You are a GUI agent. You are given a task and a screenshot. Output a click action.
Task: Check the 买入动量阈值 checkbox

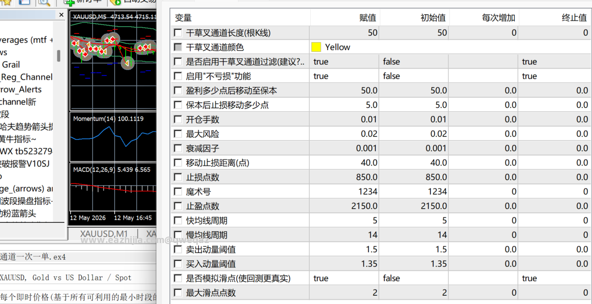point(178,264)
